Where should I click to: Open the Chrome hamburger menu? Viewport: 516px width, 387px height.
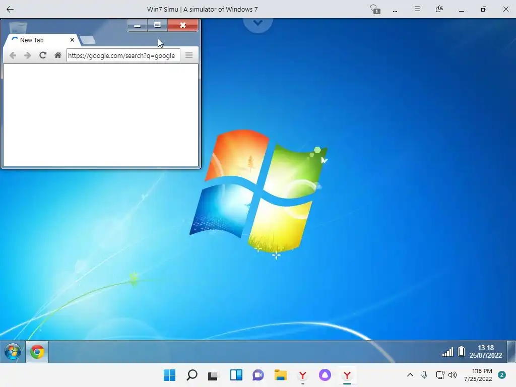point(189,55)
